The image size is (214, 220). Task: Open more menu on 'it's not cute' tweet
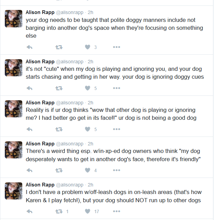pyautogui.click(x=117, y=88)
